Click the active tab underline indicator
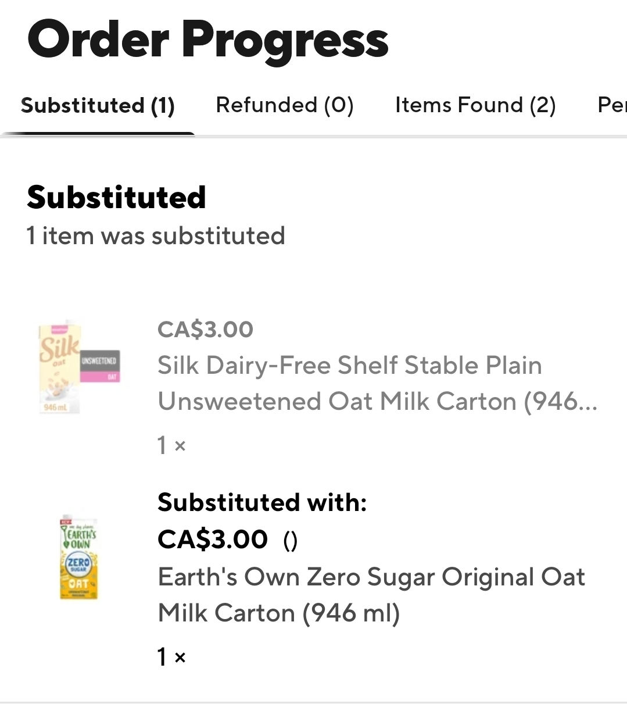 click(98, 134)
